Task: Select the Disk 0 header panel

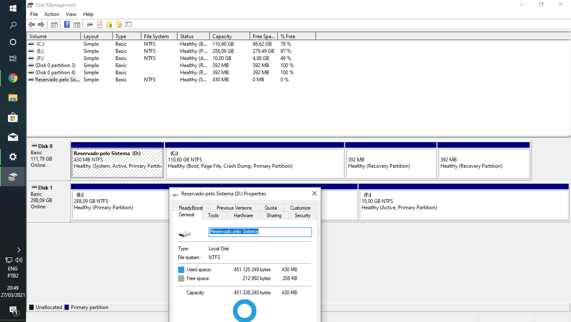Action: [48, 160]
